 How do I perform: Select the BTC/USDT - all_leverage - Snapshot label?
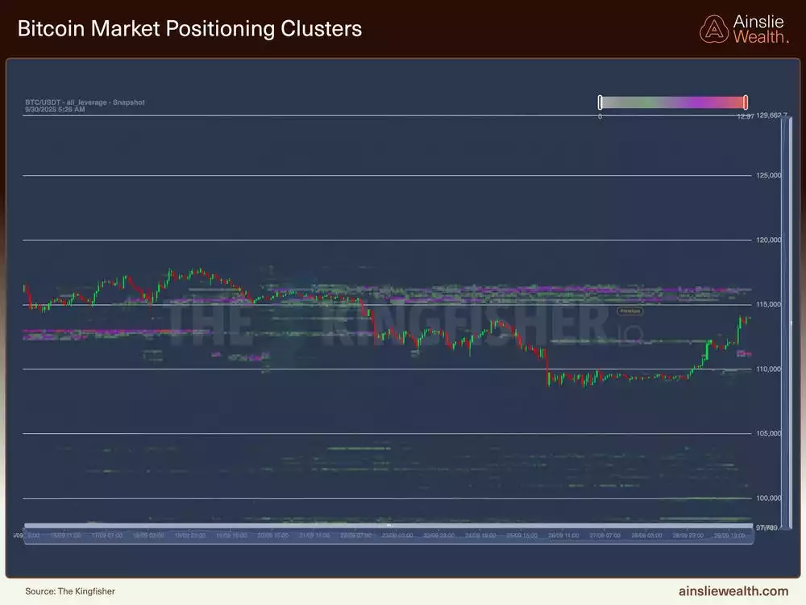coord(85,102)
